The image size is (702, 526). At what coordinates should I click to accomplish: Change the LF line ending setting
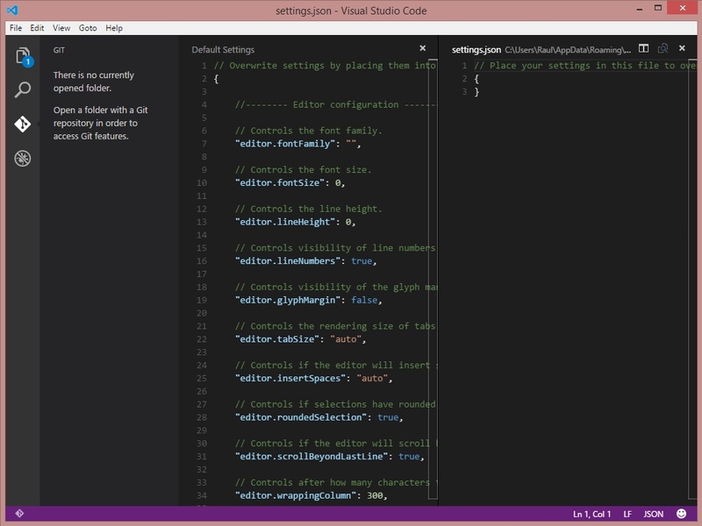(x=627, y=514)
